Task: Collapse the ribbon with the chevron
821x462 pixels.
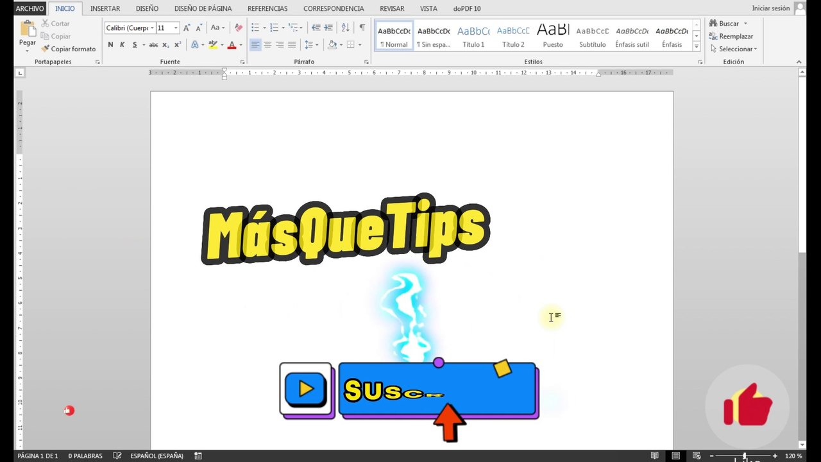Action: [799, 62]
